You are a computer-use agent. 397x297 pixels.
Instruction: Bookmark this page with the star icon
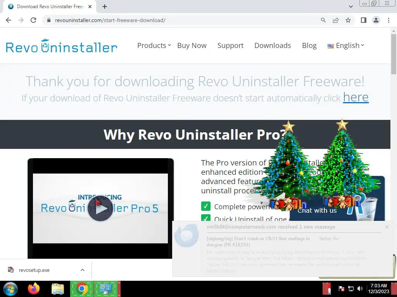(348, 20)
